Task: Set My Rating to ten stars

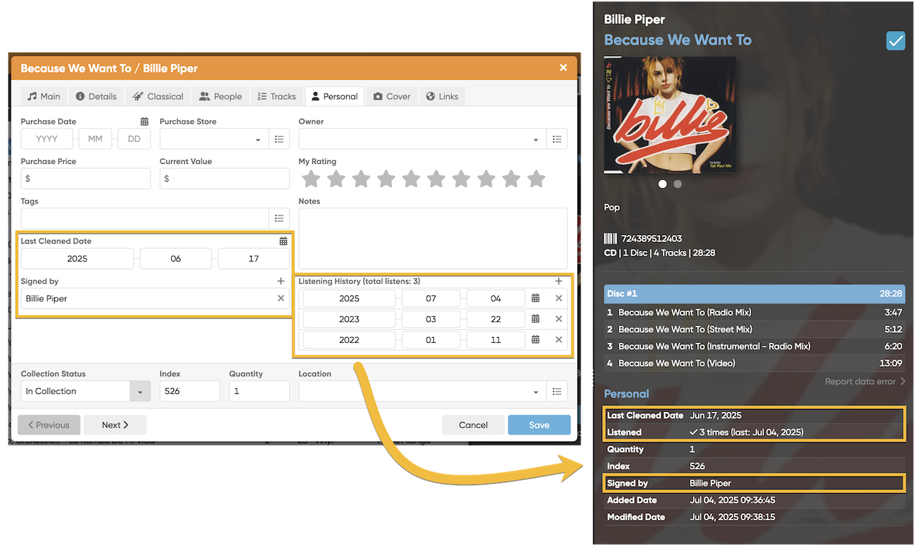Action: [x=536, y=179]
